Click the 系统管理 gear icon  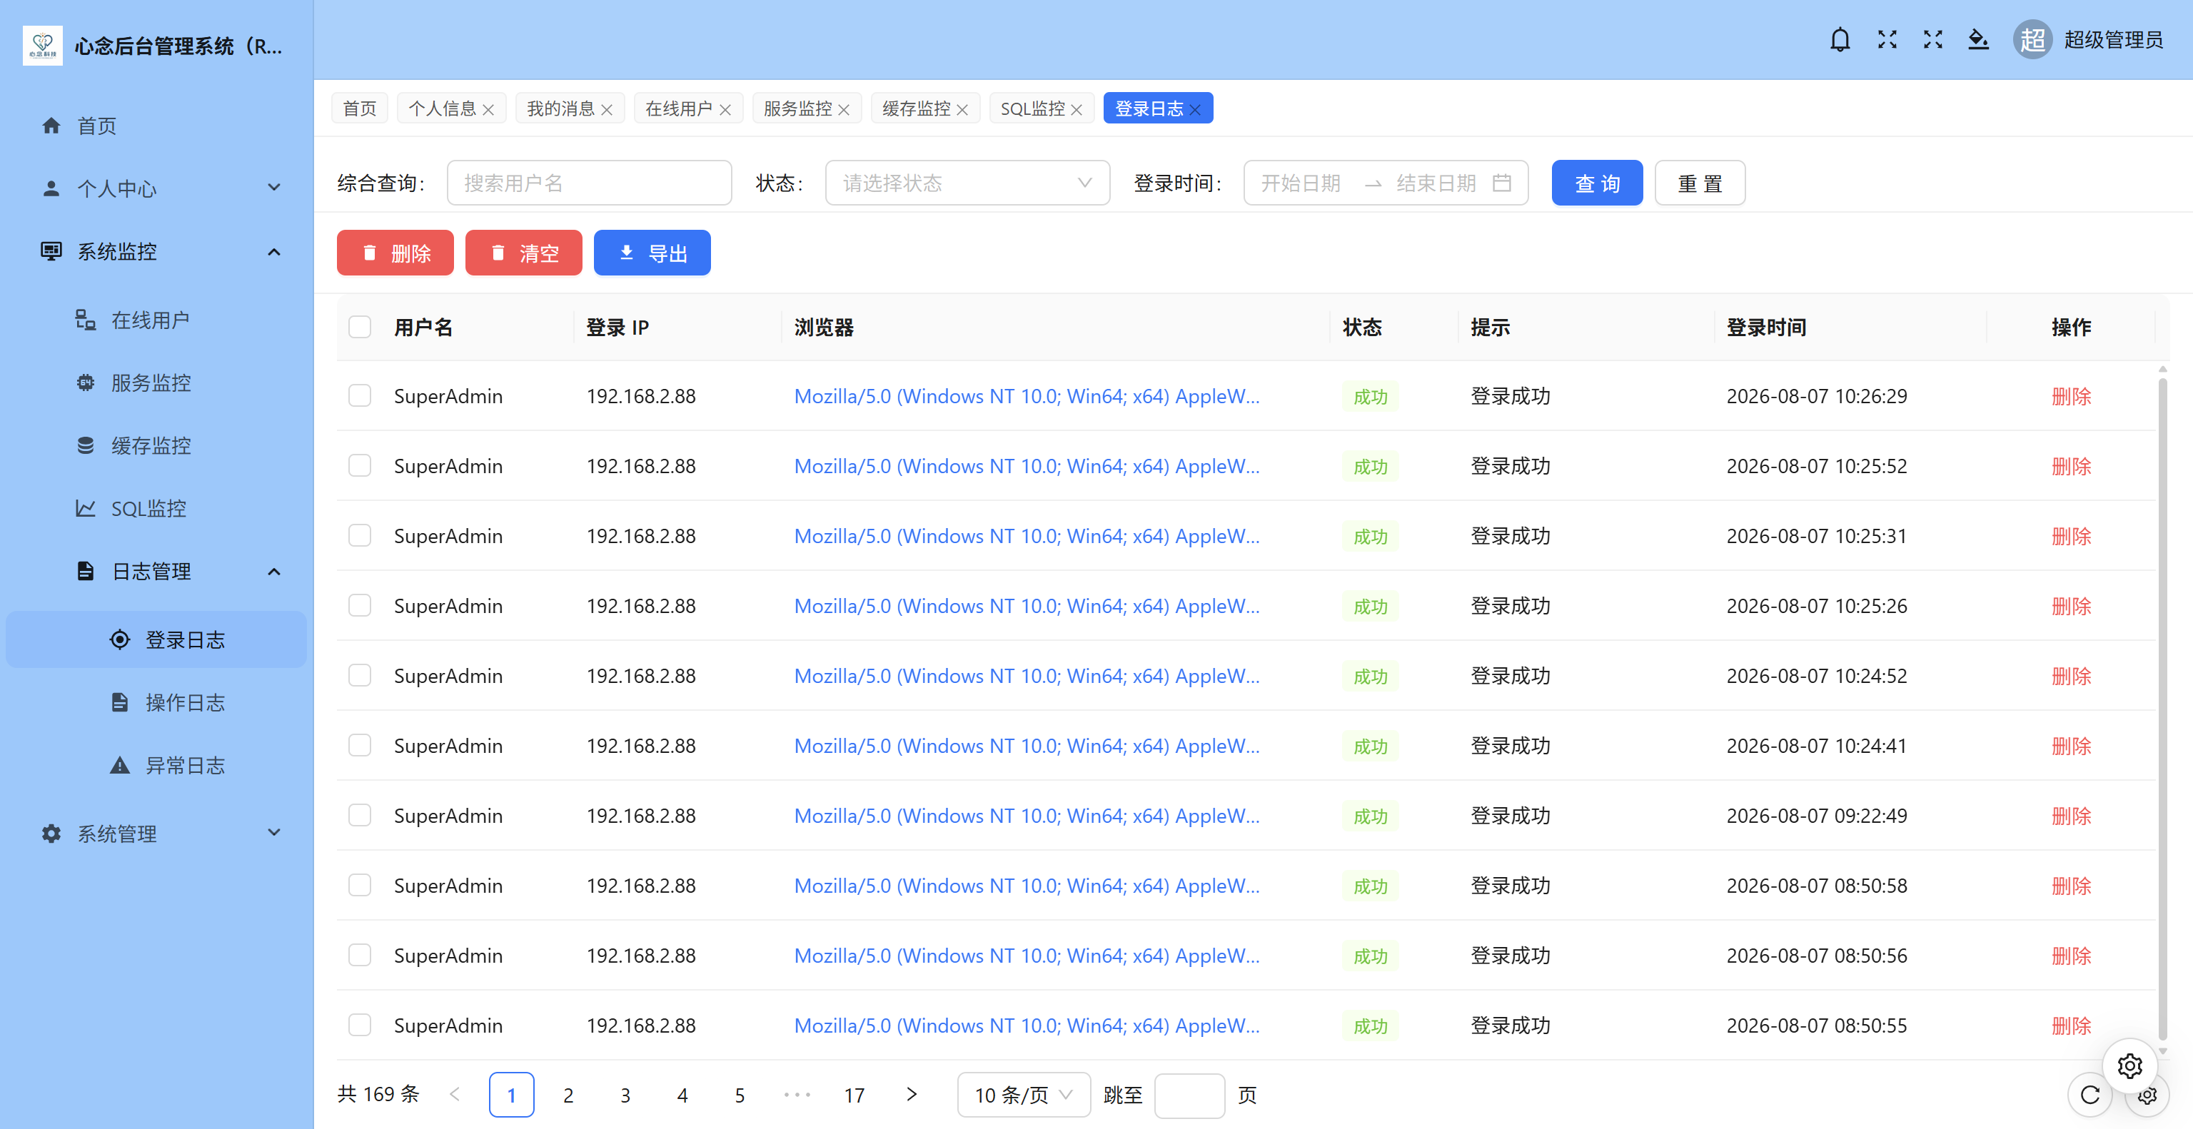pos(51,834)
